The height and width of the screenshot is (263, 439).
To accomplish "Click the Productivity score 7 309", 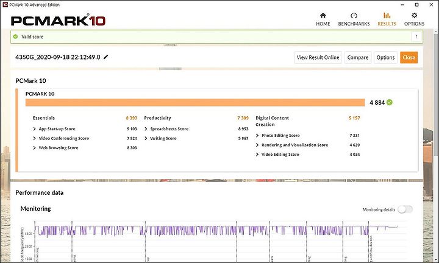I will [x=243, y=118].
